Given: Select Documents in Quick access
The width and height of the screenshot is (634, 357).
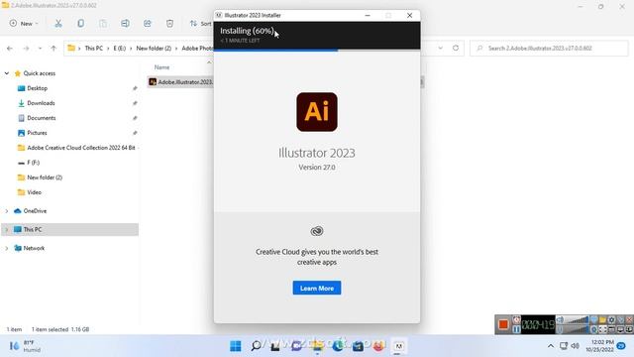Looking at the screenshot, I should 42,118.
